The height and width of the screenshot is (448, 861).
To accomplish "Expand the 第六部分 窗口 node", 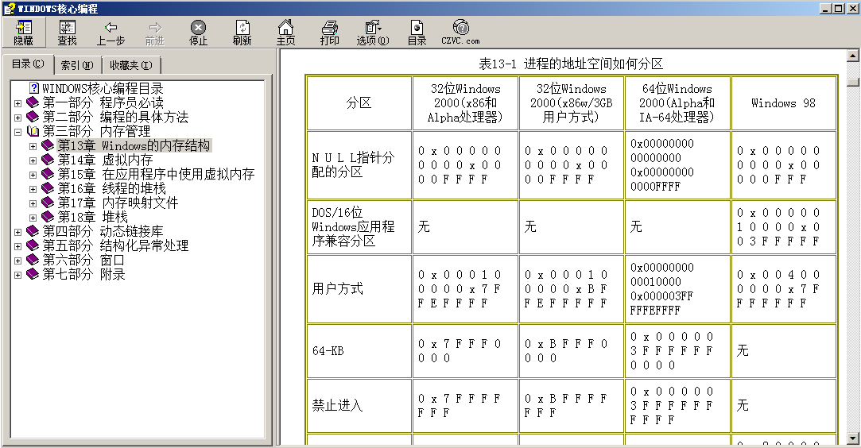I will (x=17, y=260).
